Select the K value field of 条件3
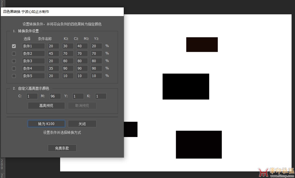Screen dimensions: 295x178 pos(54,61)
